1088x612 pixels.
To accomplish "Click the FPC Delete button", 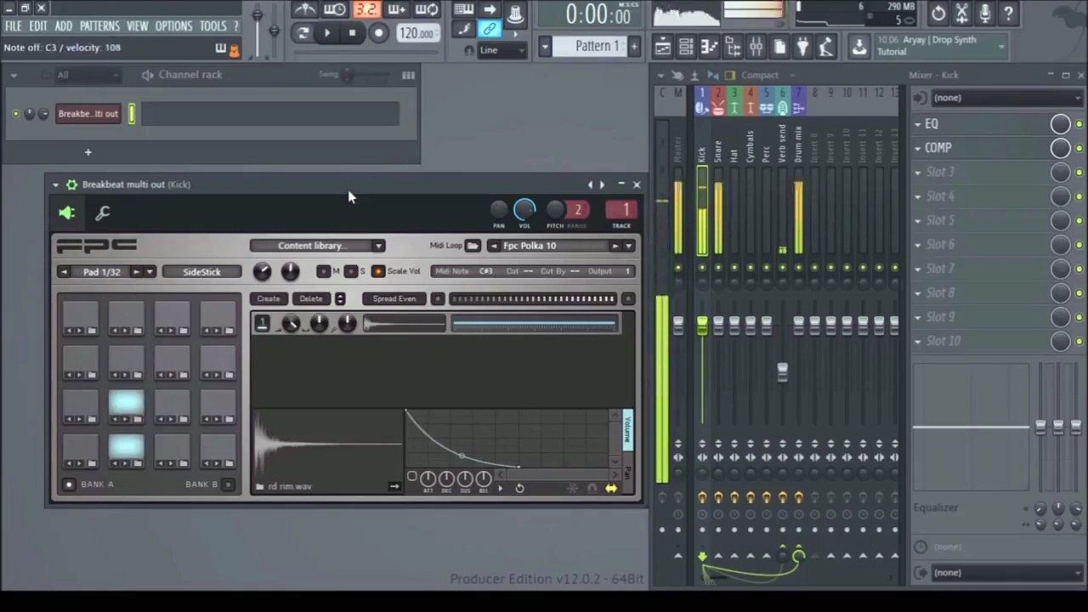I will click(311, 298).
